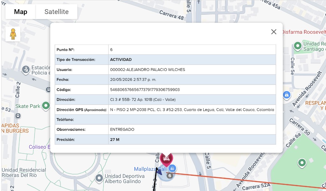Select the Punto Nº value 6
The width and height of the screenshot is (326, 191).
(x=111, y=50)
